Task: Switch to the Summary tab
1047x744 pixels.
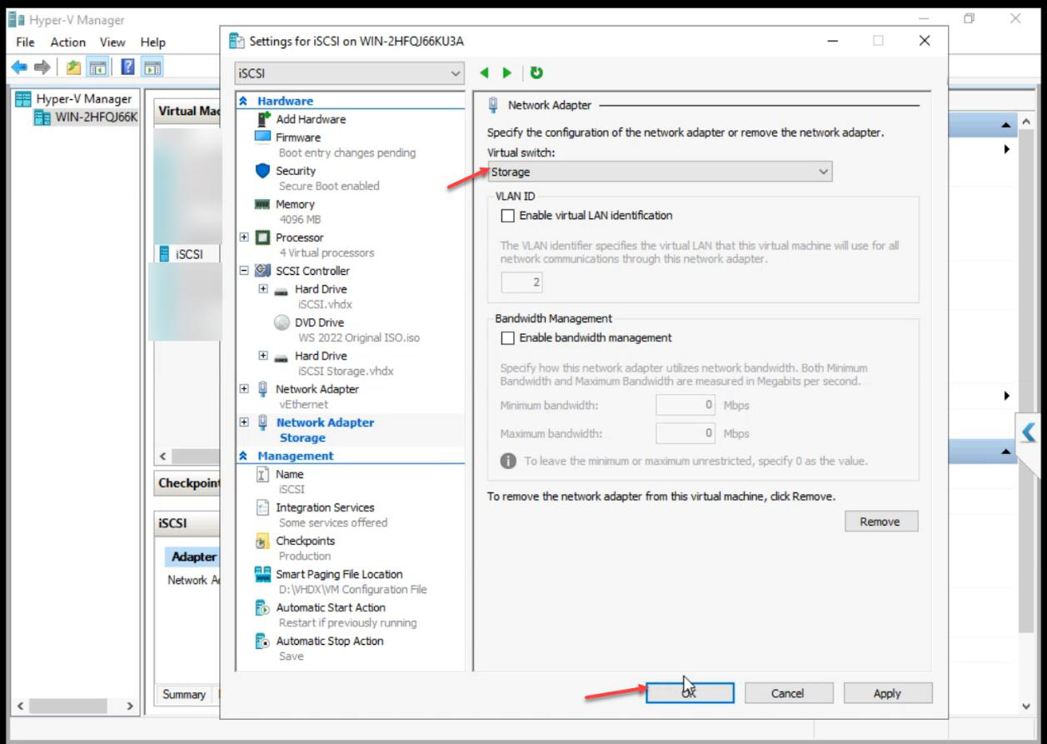Action: pos(184,694)
